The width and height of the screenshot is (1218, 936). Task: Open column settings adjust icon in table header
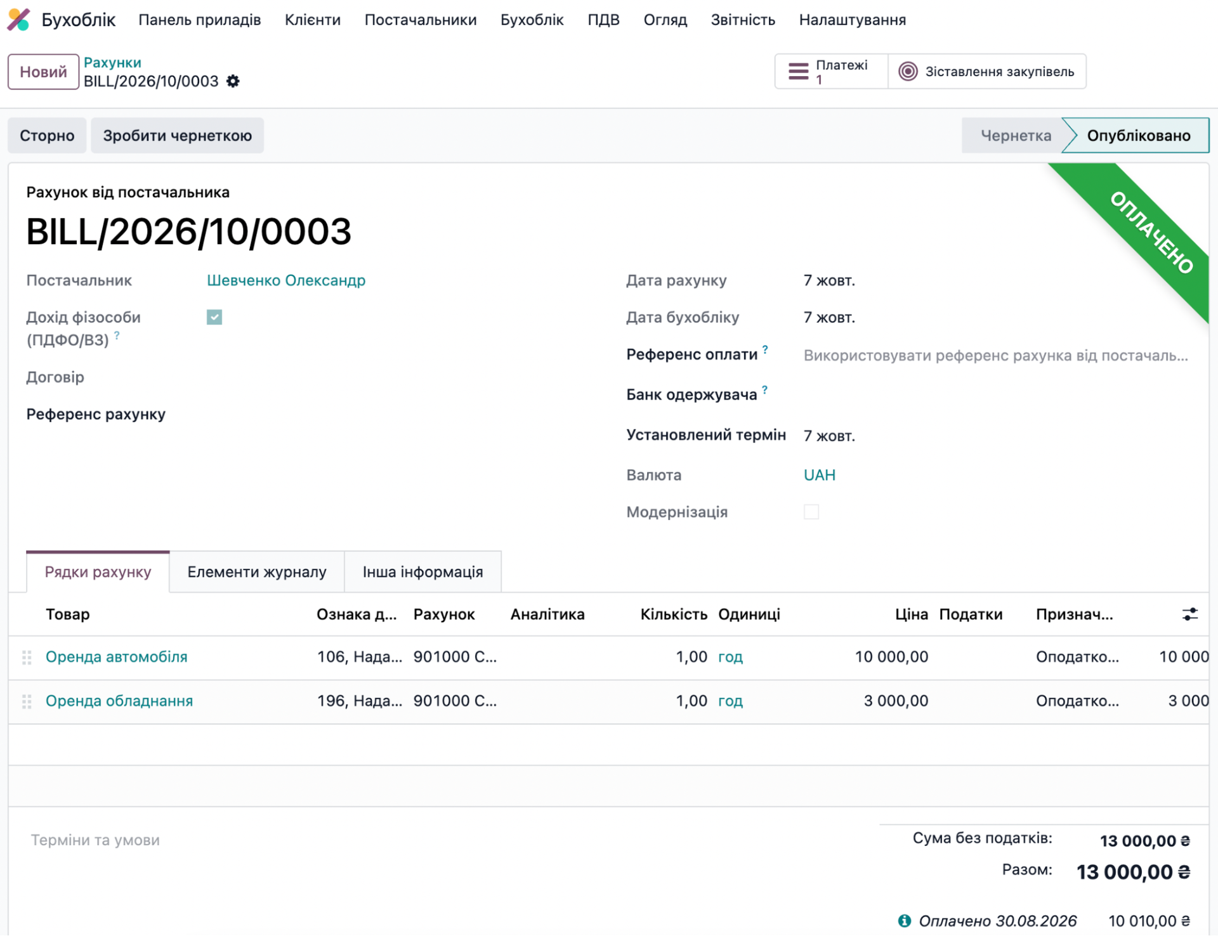tap(1189, 614)
